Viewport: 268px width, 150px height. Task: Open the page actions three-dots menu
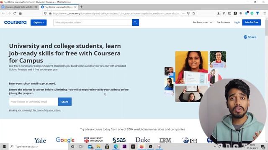(x=184, y=13)
